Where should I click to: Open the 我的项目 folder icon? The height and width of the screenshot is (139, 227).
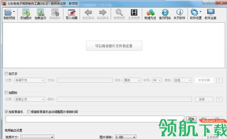(x=8, y=12)
